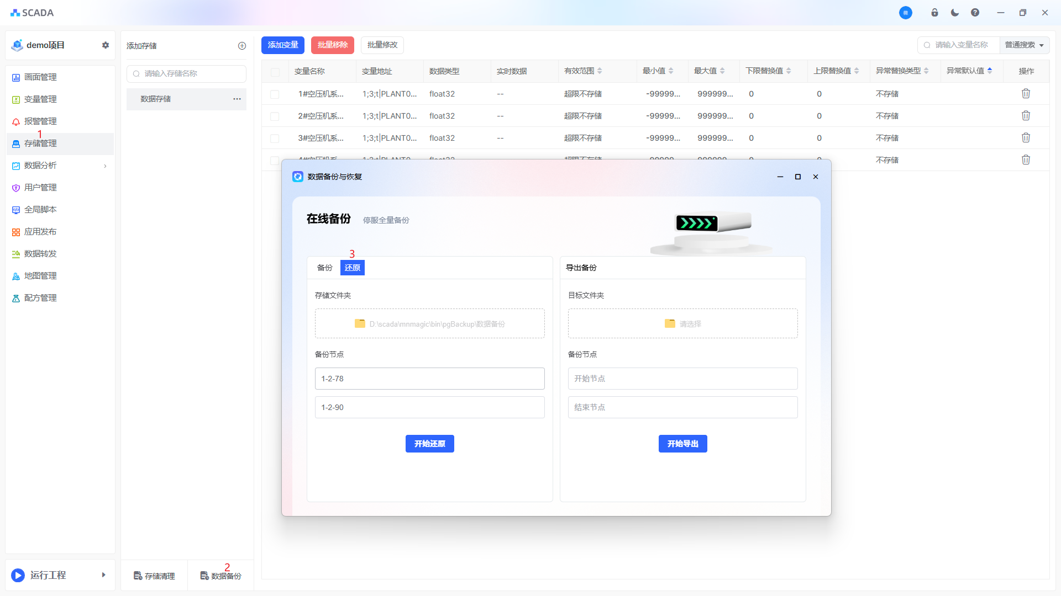This screenshot has width=1061, height=596.
Task: Check the select-all header checkbox
Action: click(275, 72)
